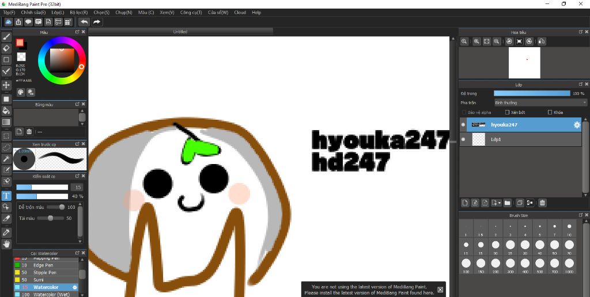The width and height of the screenshot is (590, 297).
Task: Open the Watercolor brush settings gear
Action: (x=75, y=287)
